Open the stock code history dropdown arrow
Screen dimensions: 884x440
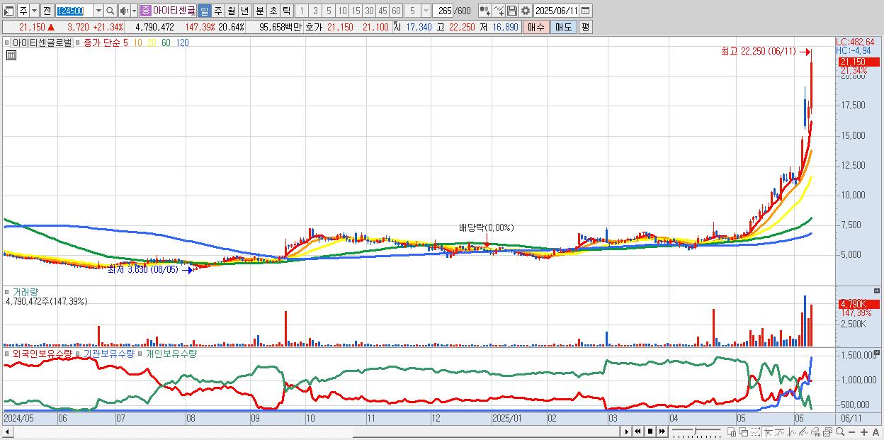click(x=98, y=11)
